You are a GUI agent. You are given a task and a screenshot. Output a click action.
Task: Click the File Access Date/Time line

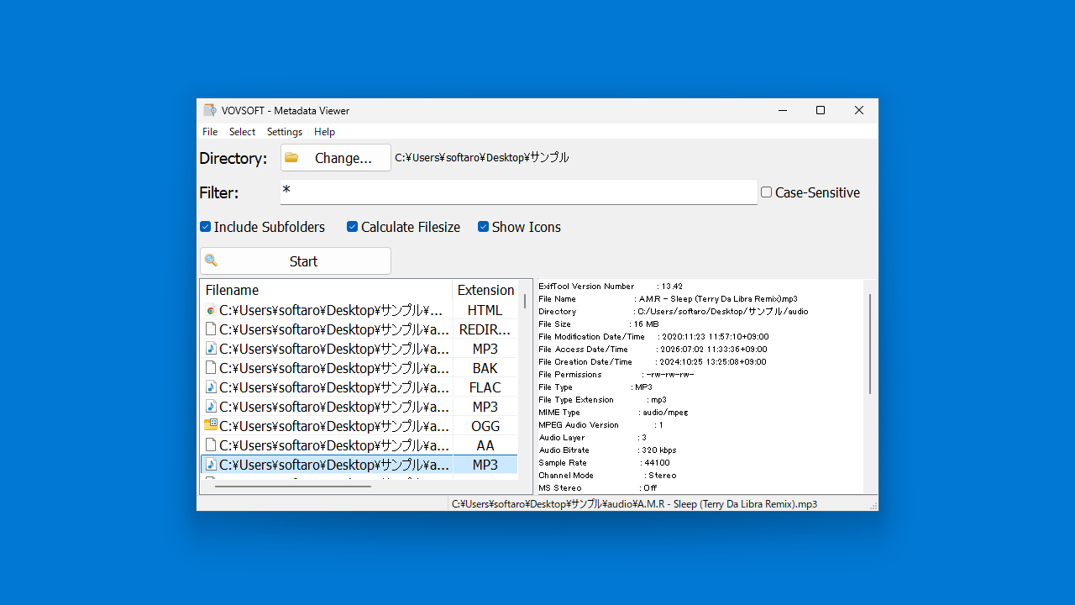coord(653,350)
